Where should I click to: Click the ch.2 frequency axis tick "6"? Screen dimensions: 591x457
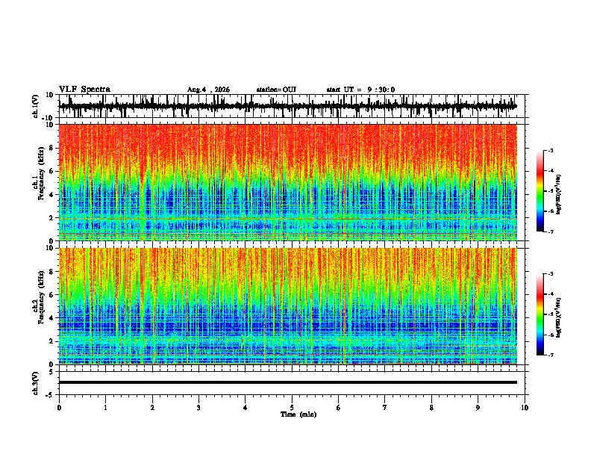coord(51,295)
